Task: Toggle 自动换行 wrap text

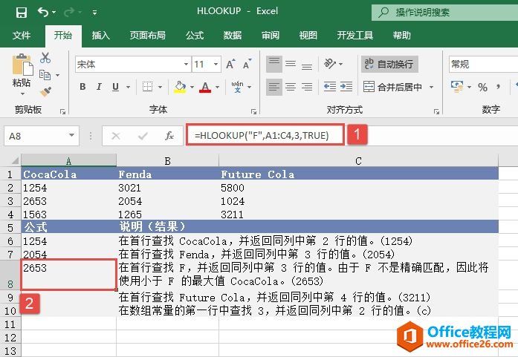Action: click(x=390, y=64)
